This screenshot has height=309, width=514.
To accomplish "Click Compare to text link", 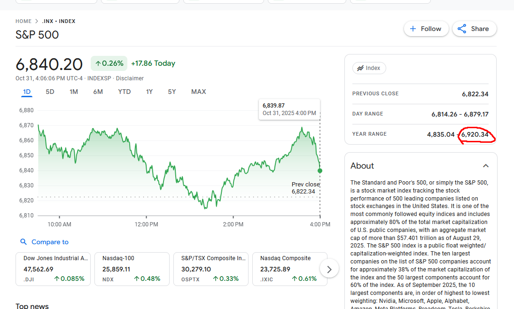I will (x=50, y=242).
